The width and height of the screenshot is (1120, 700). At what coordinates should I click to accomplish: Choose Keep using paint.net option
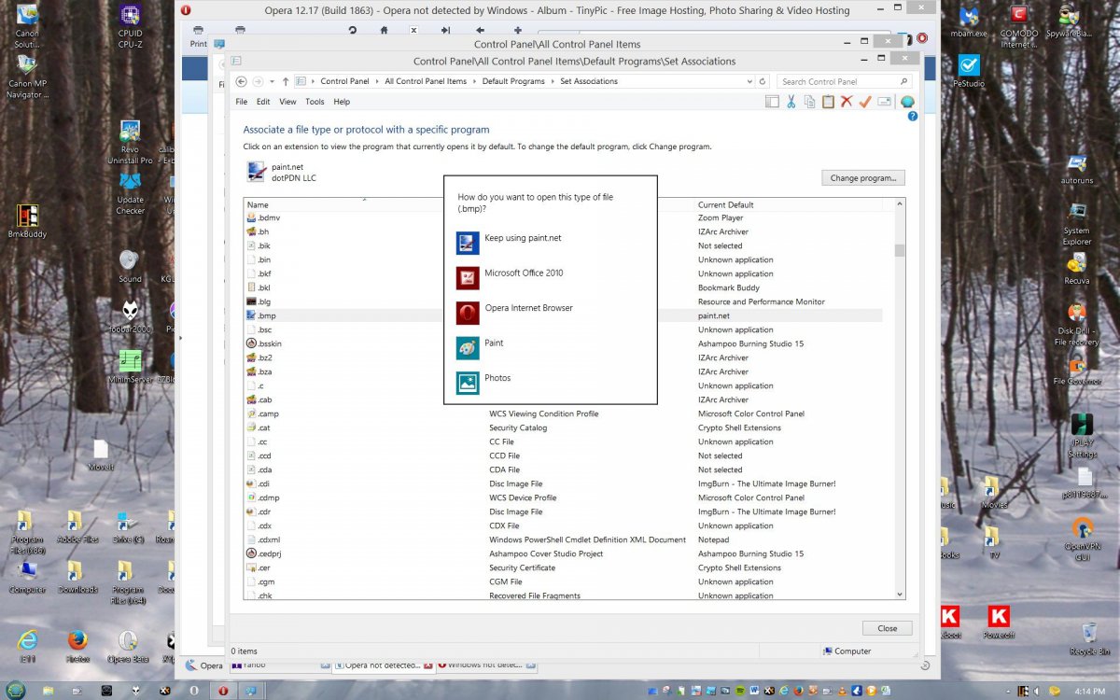click(x=551, y=243)
